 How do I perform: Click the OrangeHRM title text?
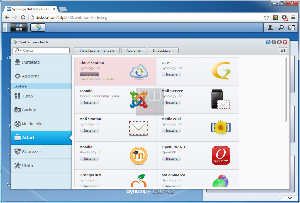(x=90, y=175)
